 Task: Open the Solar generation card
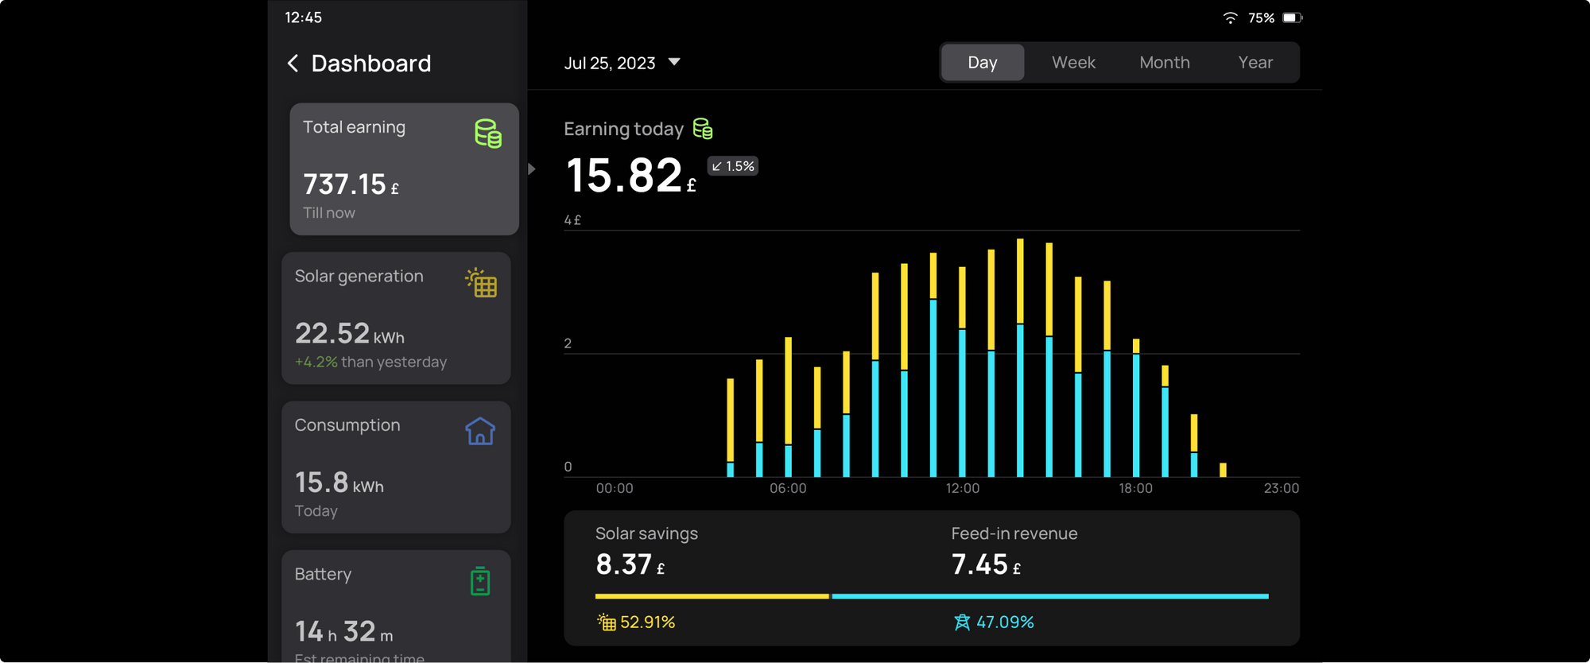tap(396, 318)
